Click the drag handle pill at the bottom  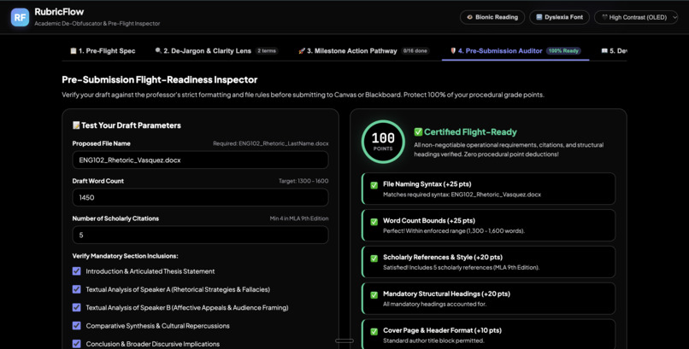coord(344,340)
